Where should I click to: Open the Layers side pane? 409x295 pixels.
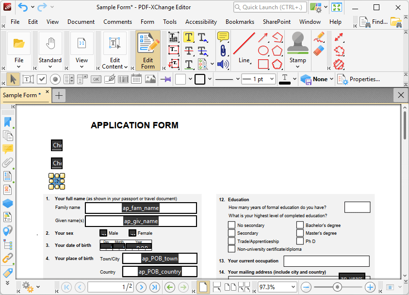coord(8,203)
